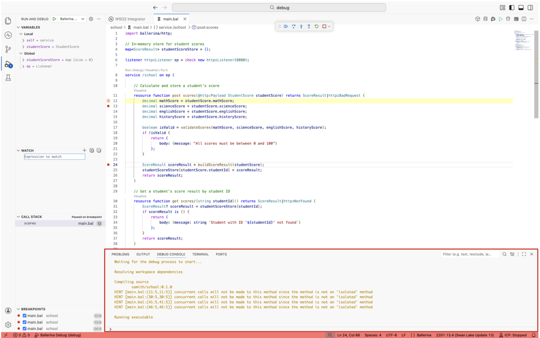Remove all watch expressions
The width and height of the screenshot is (540, 338).
pyautogui.click(x=92, y=150)
